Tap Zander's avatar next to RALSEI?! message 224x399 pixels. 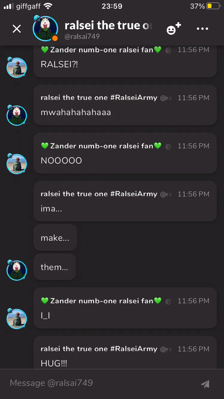pos(17,68)
